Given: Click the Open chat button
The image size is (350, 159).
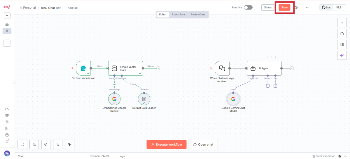Looking at the screenshot, I should point(203,144).
